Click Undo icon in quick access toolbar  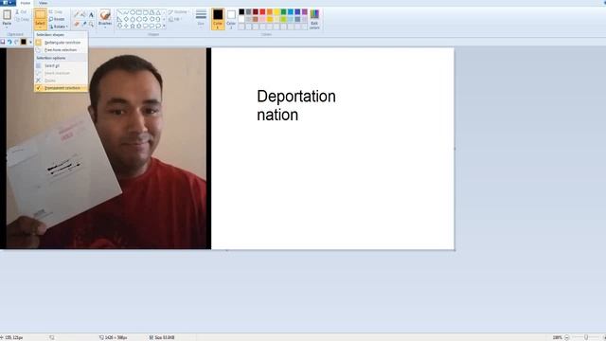[9, 42]
